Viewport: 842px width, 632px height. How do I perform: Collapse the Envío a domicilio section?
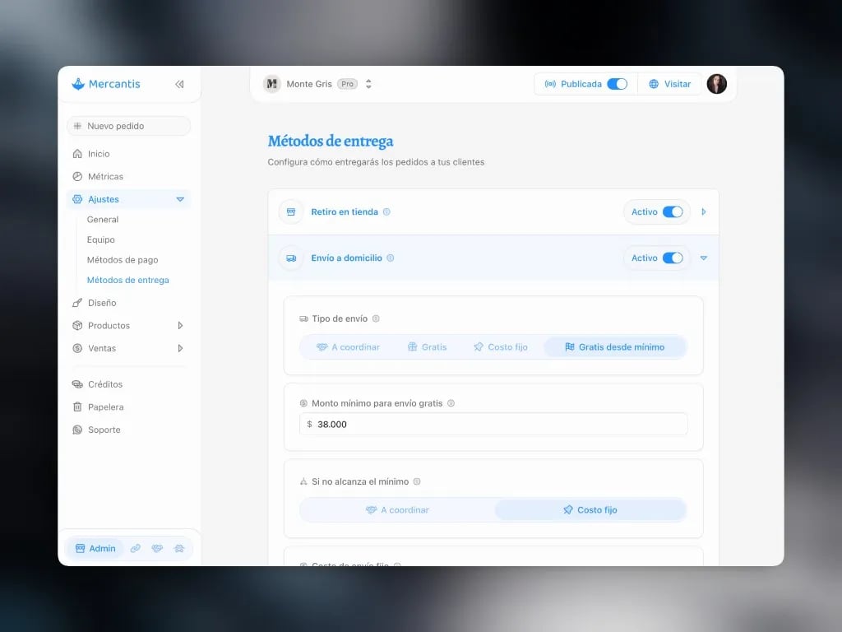click(x=704, y=258)
